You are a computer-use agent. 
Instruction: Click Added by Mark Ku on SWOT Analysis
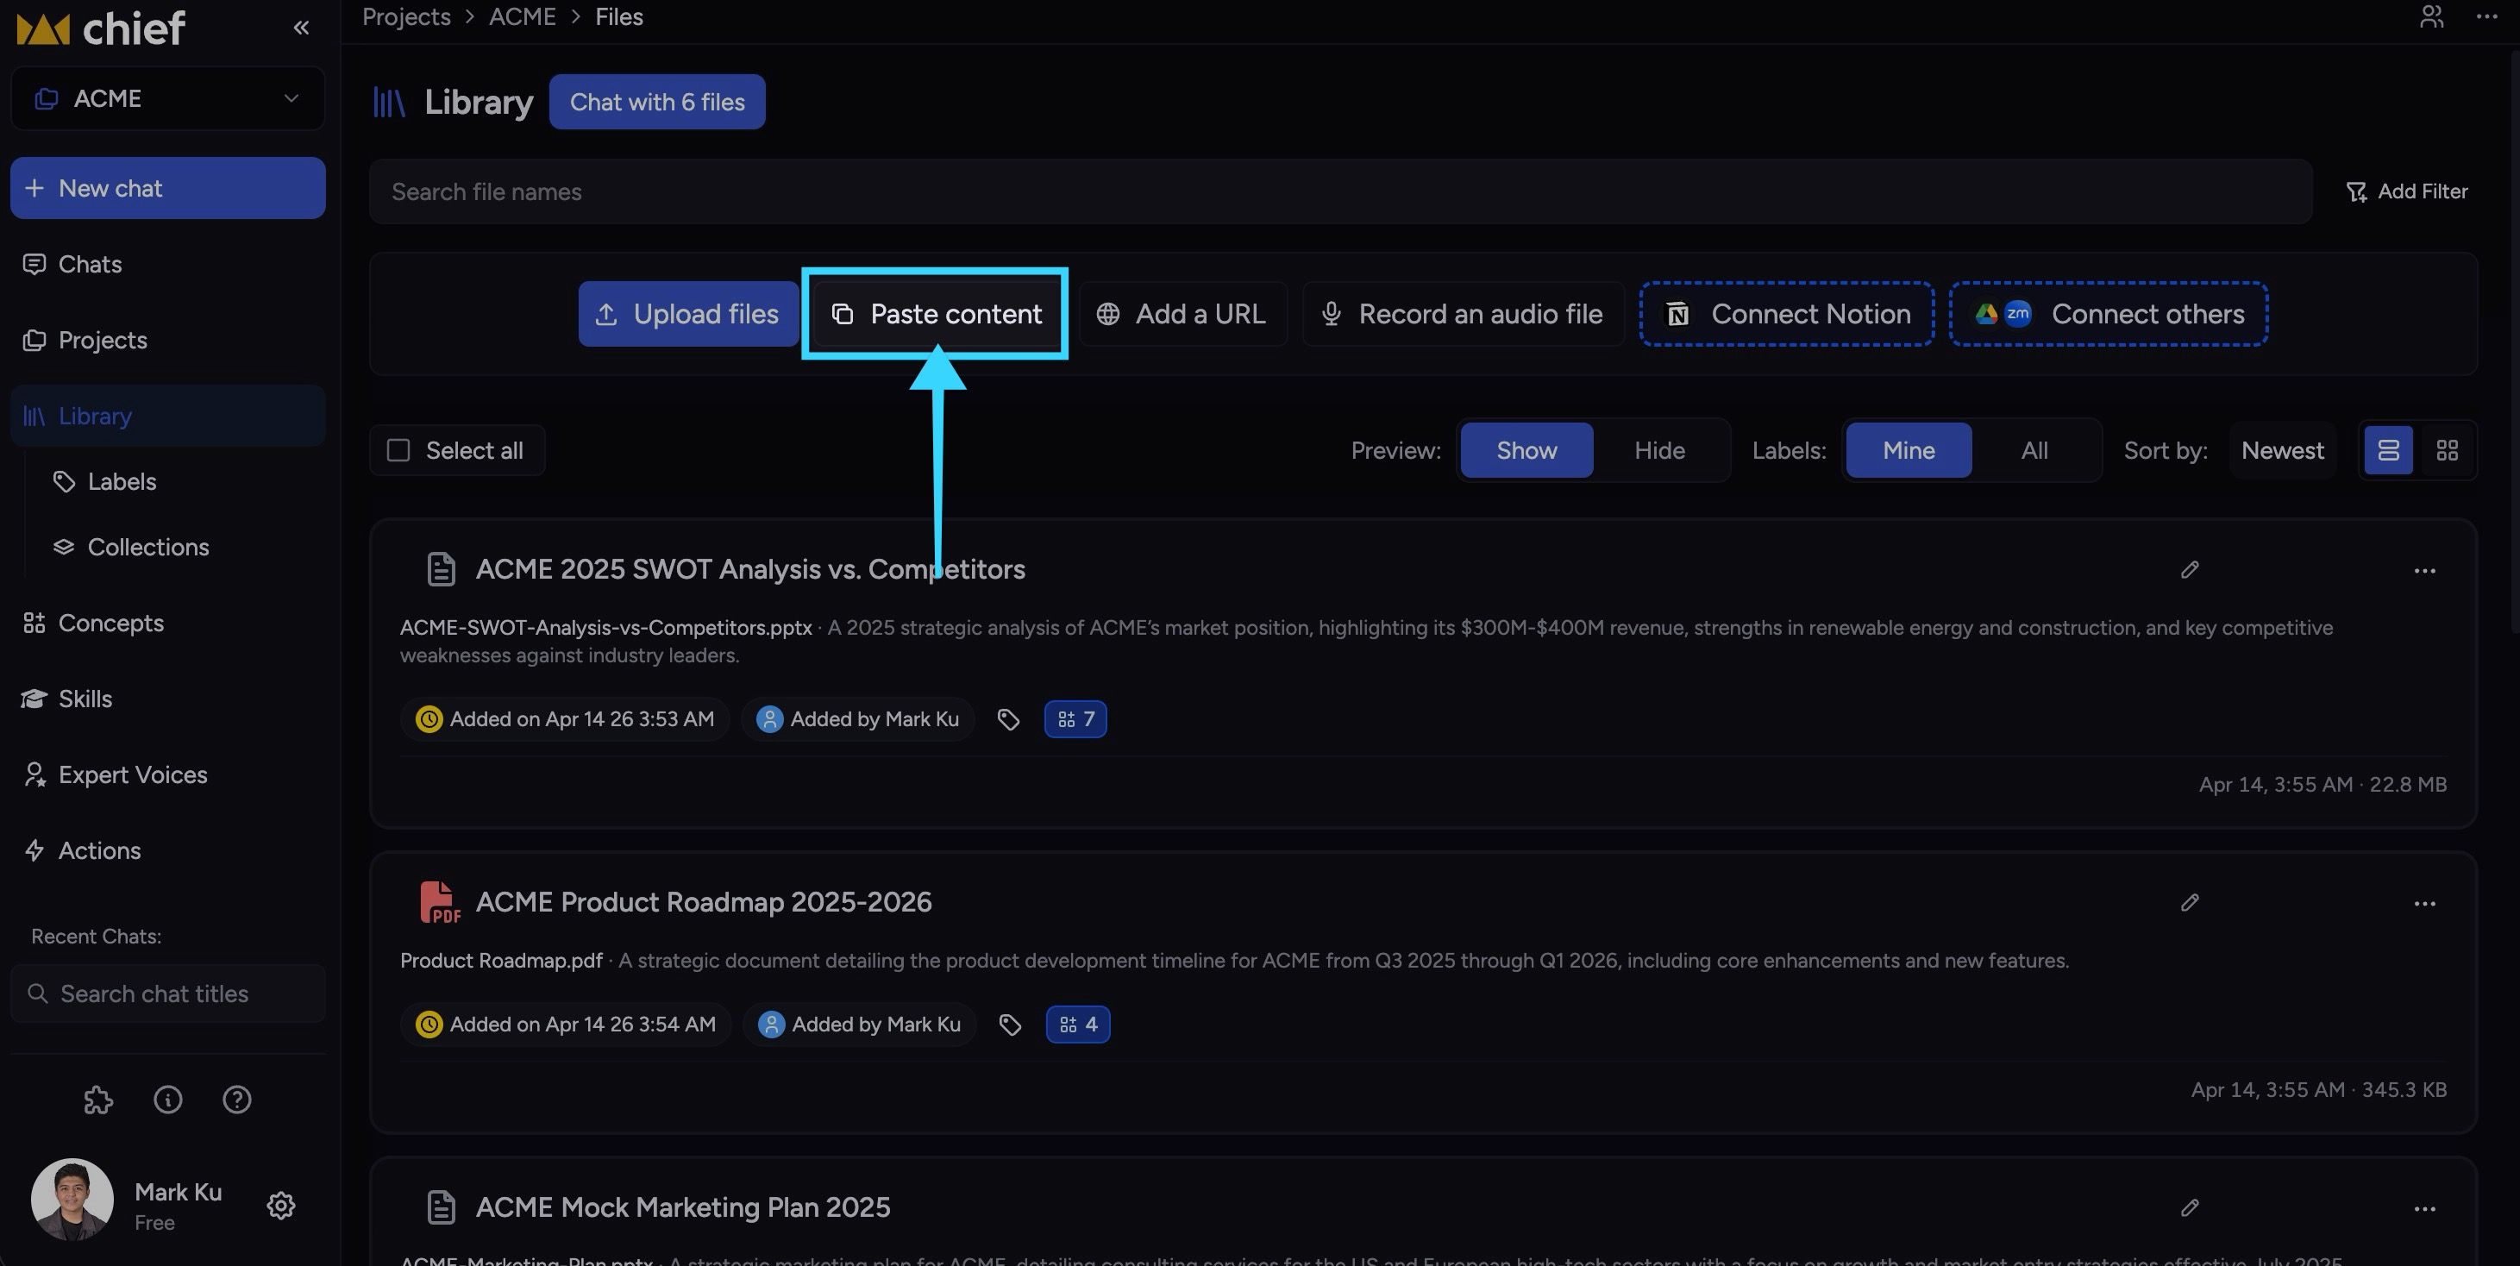(x=857, y=719)
